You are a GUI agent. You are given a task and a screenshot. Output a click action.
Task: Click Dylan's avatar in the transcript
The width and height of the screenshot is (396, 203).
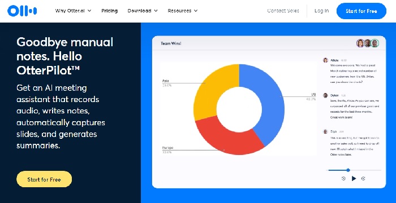tap(325, 95)
